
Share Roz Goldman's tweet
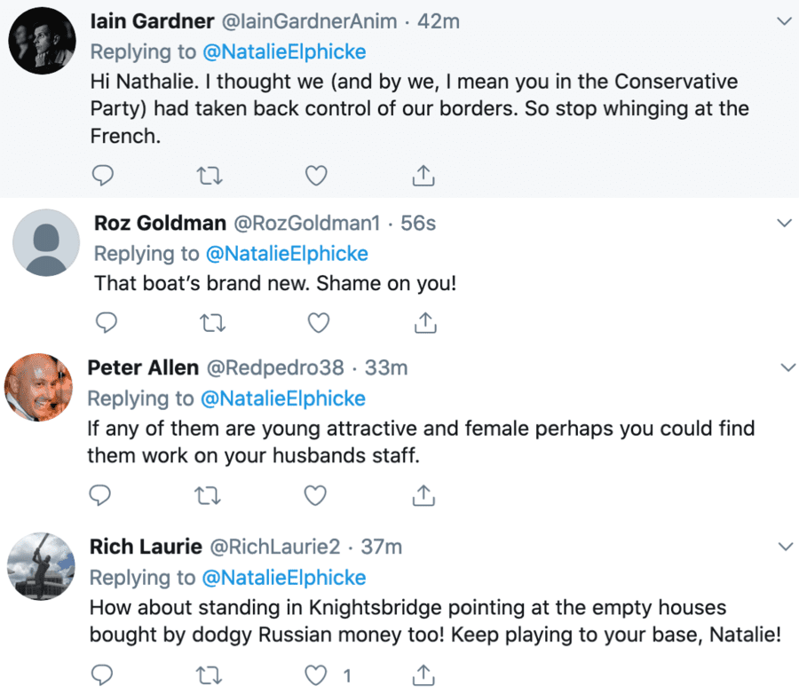[426, 321]
